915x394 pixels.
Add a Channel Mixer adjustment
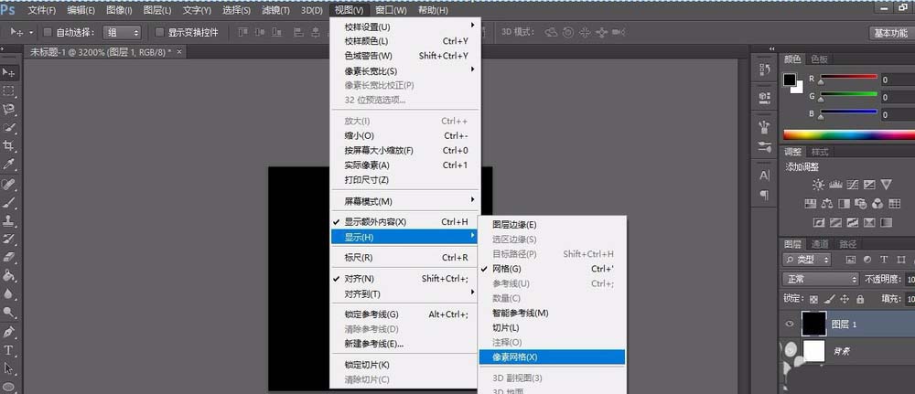pyautogui.click(x=877, y=204)
